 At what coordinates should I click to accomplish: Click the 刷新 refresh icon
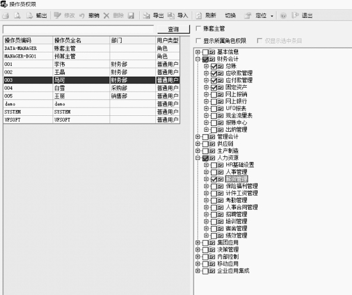(x=199, y=15)
